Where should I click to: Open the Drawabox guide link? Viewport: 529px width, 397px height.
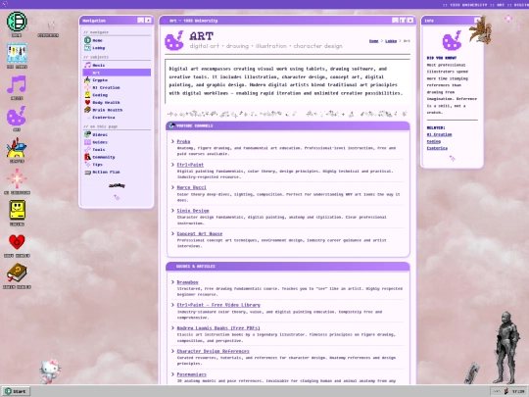(187, 282)
